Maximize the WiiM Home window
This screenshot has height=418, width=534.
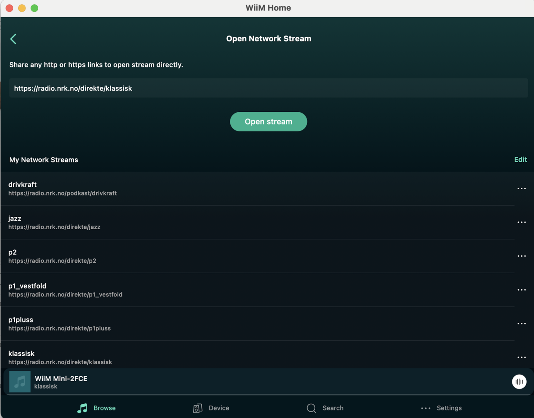tap(34, 8)
